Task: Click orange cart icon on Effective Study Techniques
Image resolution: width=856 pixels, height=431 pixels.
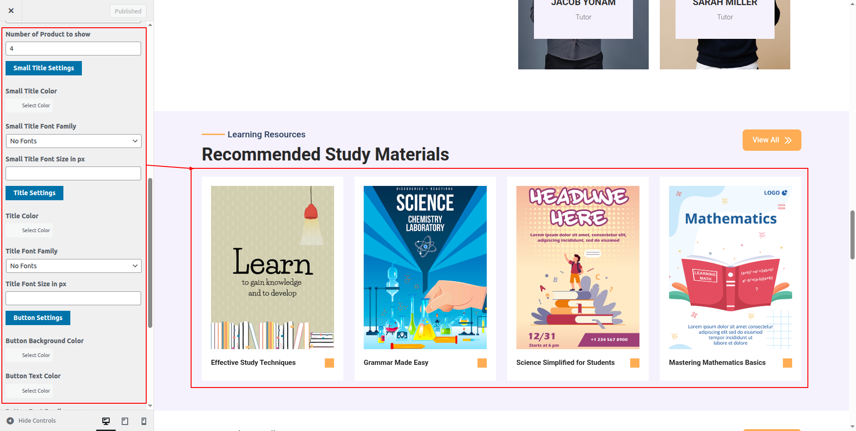Action: pos(329,363)
